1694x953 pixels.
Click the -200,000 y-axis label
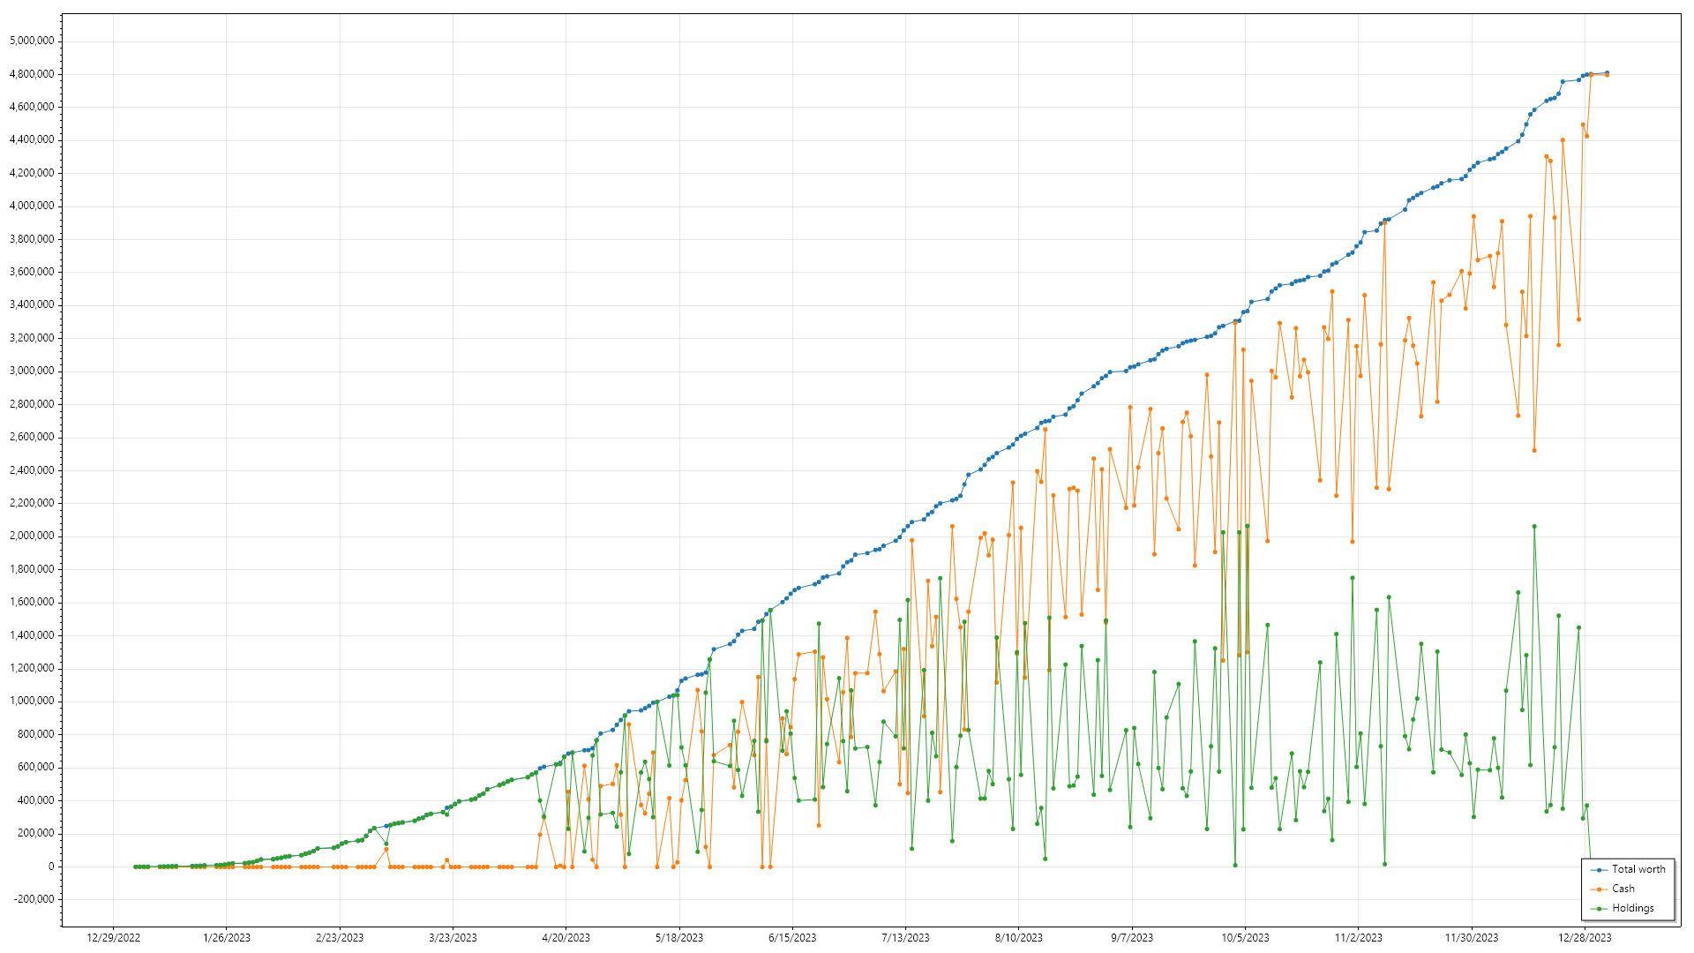point(32,899)
